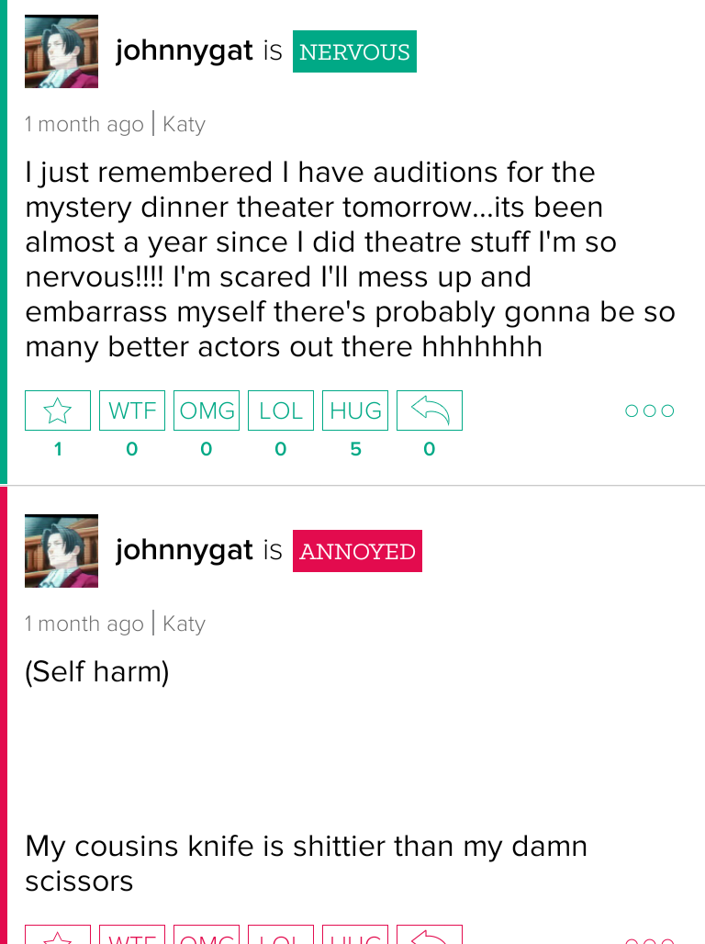Reply to the nervous auditions post

point(430,410)
